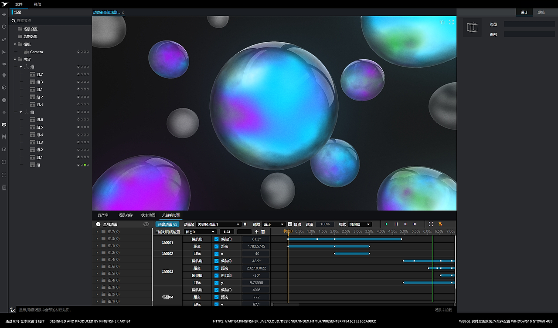Click the copy viewport icon in preview
The height and width of the screenshot is (328, 558).
click(442, 22)
